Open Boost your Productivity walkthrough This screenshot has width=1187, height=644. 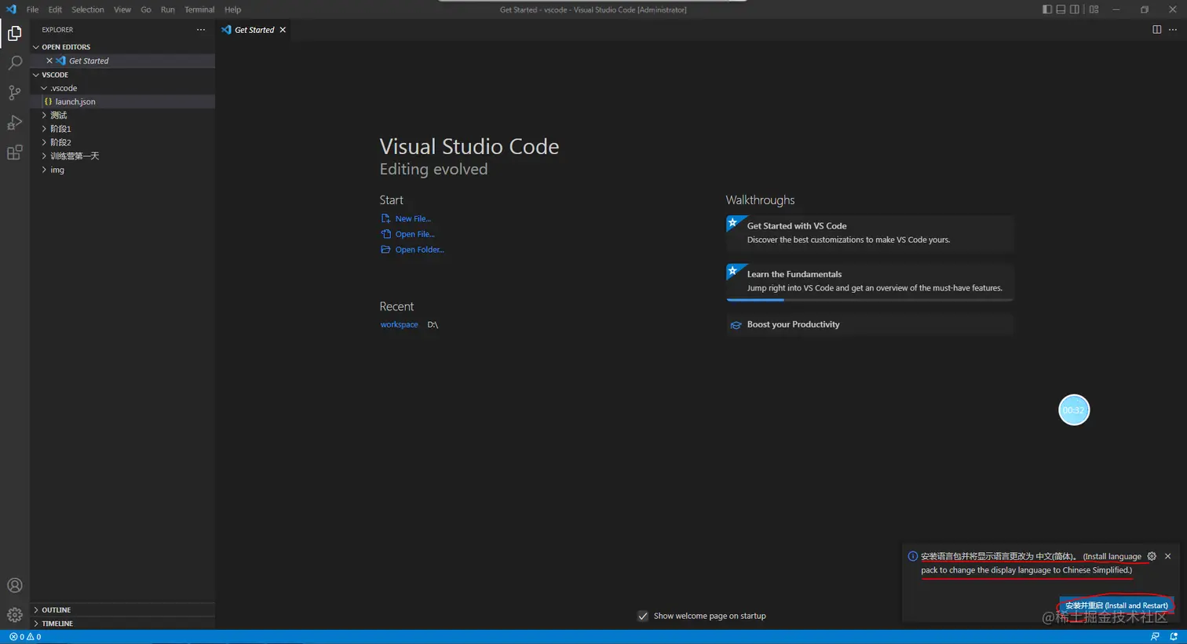pos(870,324)
